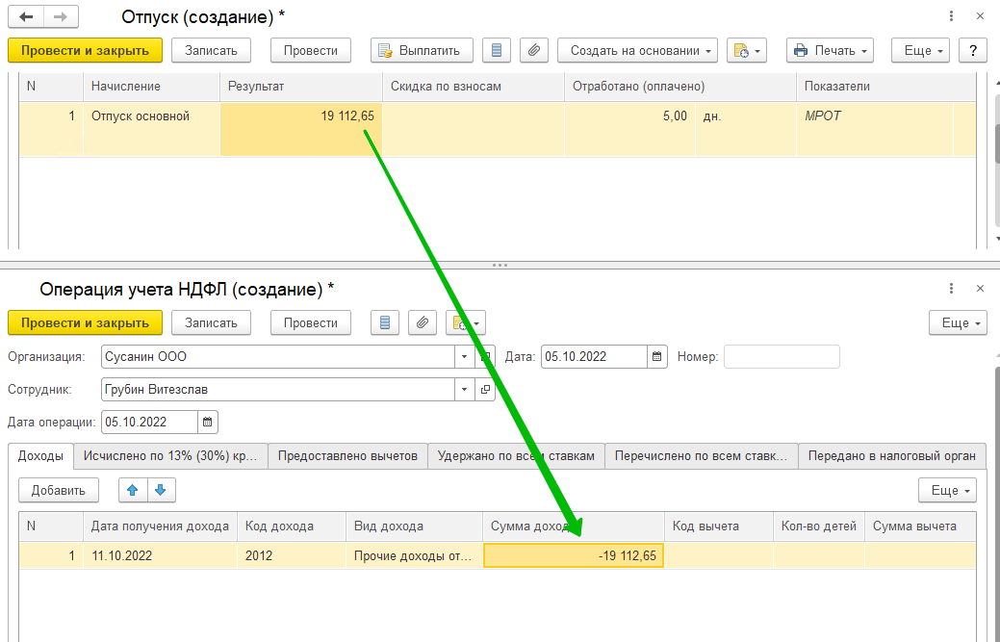Click Добавить to add income row
This screenshot has height=642, width=1000.
[x=59, y=490]
